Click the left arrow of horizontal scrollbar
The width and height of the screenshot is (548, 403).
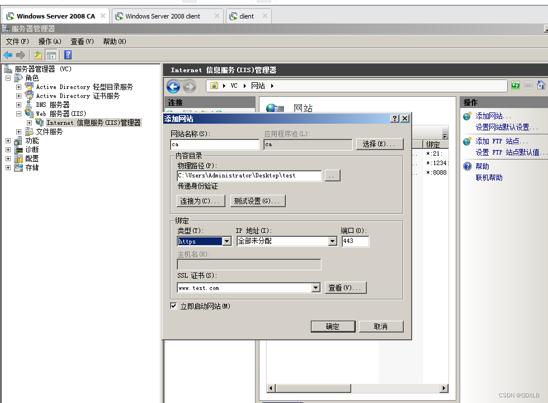pyautogui.click(x=271, y=388)
